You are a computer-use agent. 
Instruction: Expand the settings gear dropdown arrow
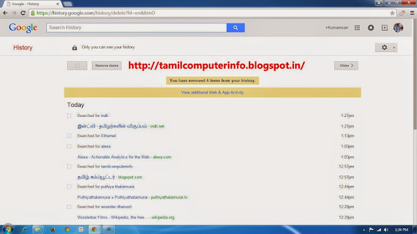(394, 47)
